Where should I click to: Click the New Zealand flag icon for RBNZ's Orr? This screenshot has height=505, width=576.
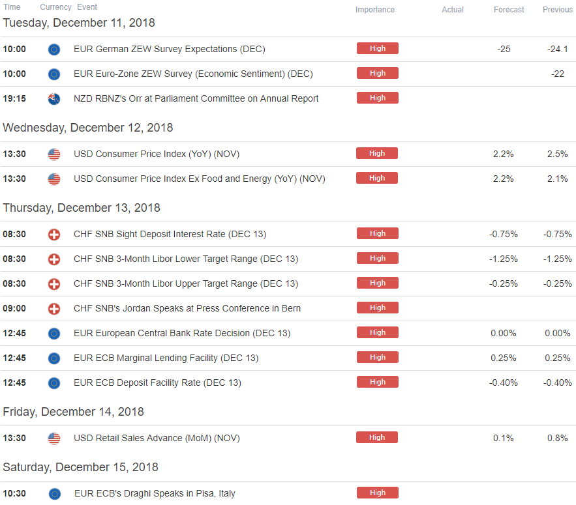[54, 99]
